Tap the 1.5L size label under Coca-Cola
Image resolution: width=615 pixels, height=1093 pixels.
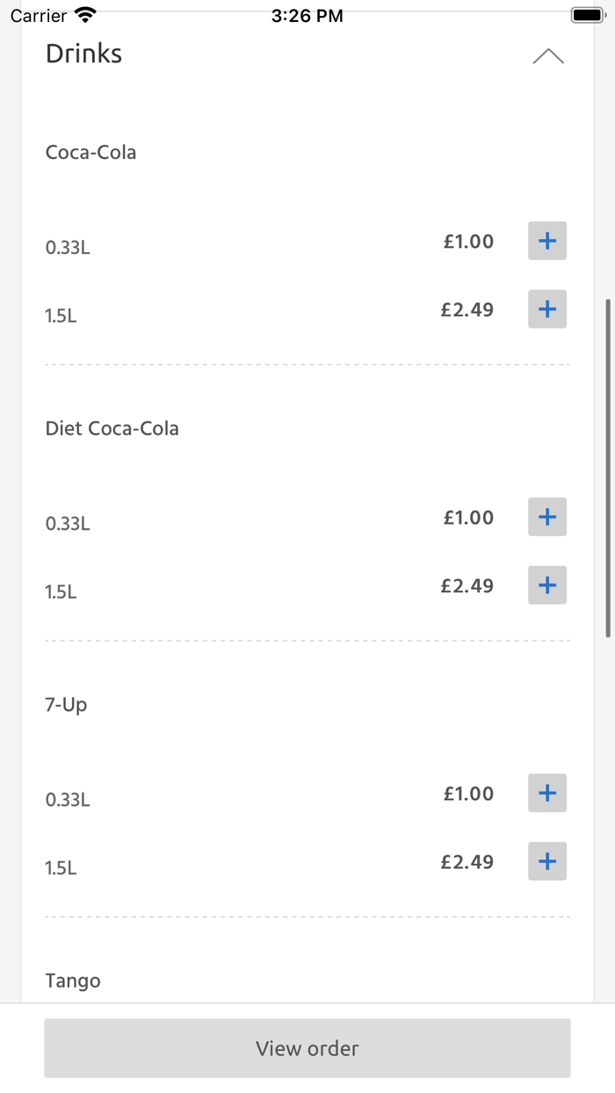(61, 316)
